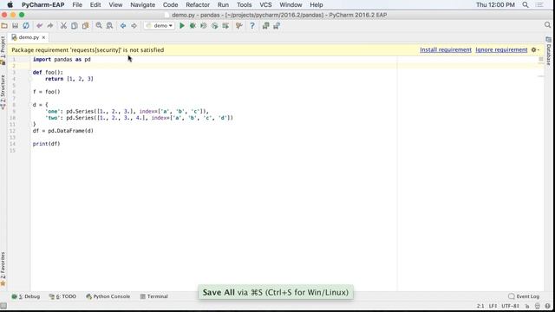The image size is (555, 312).
Task: Change file encoding UTF-8 in status bar
Action: [x=510, y=306]
